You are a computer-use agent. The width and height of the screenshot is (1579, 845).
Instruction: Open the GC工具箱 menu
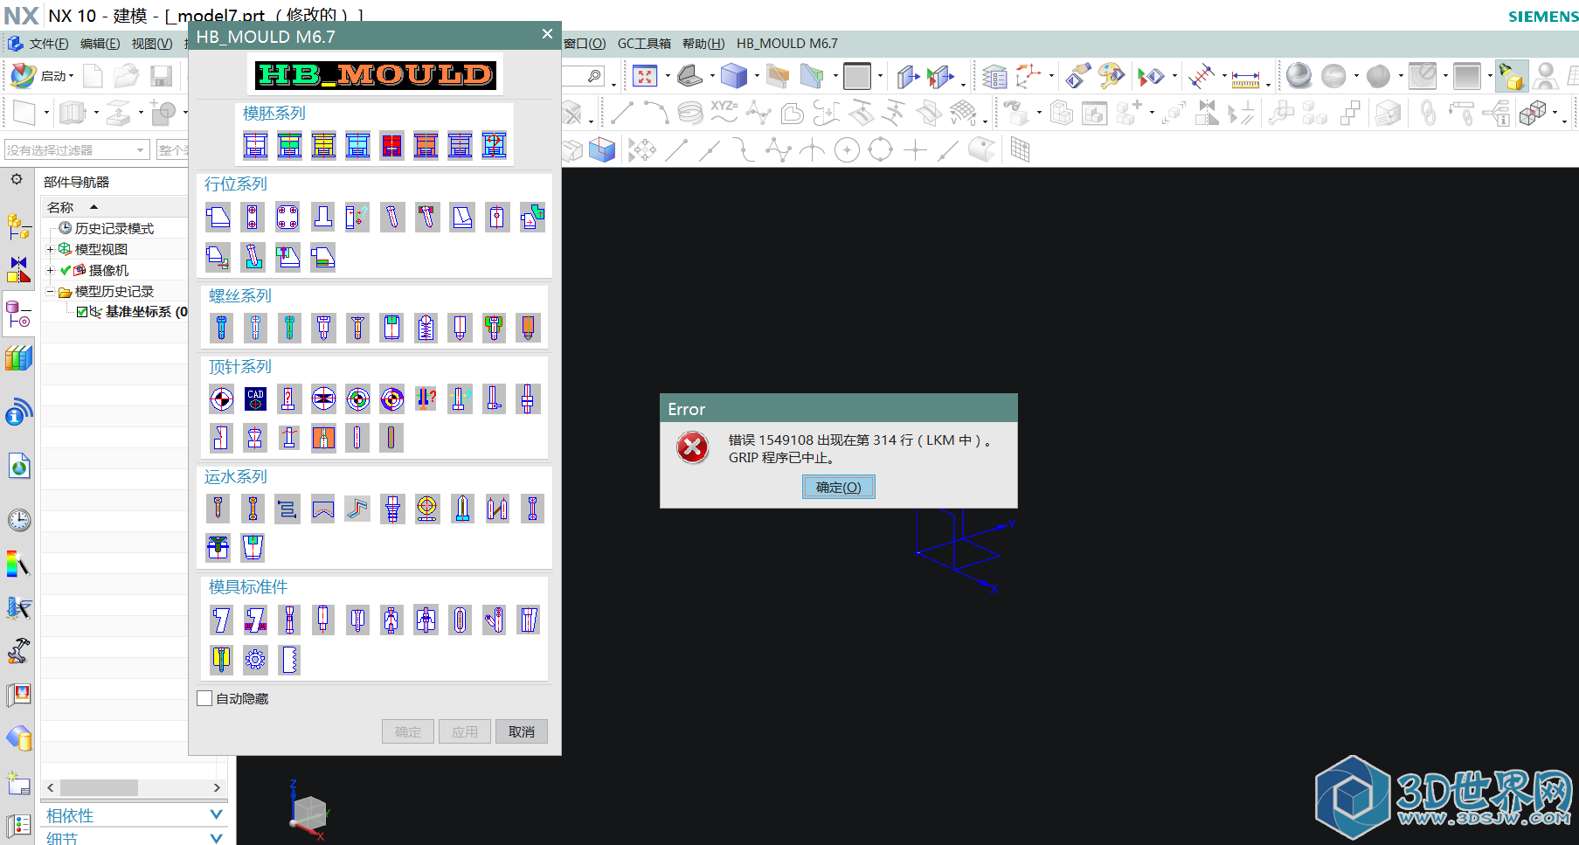click(644, 43)
